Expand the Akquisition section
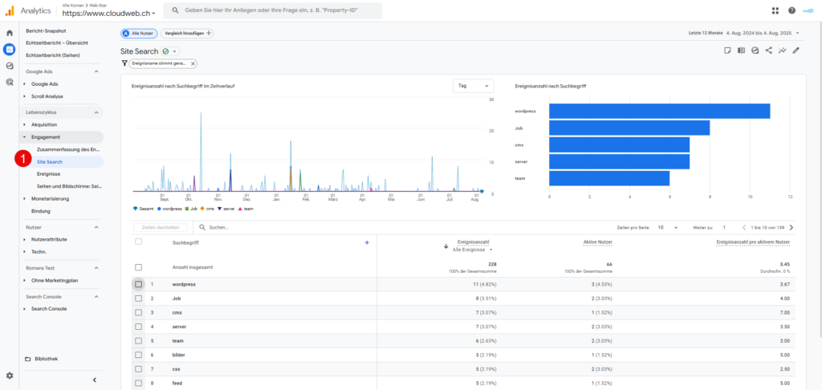Image resolution: width=822 pixels, height=390 pixels. [x=44, y=125]
